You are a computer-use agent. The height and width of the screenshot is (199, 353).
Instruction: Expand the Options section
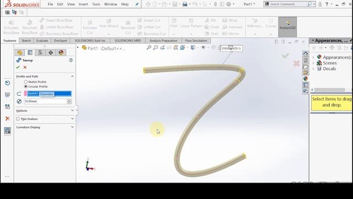pyautogui.click(x=72, y=111)
